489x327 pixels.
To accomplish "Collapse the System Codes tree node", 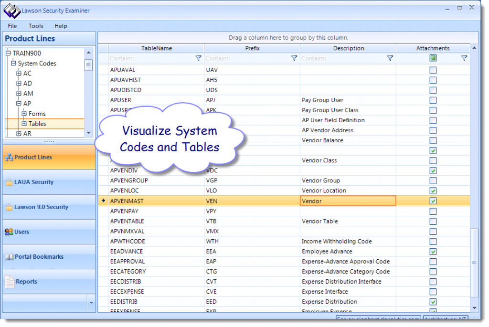I will point(13,63).
